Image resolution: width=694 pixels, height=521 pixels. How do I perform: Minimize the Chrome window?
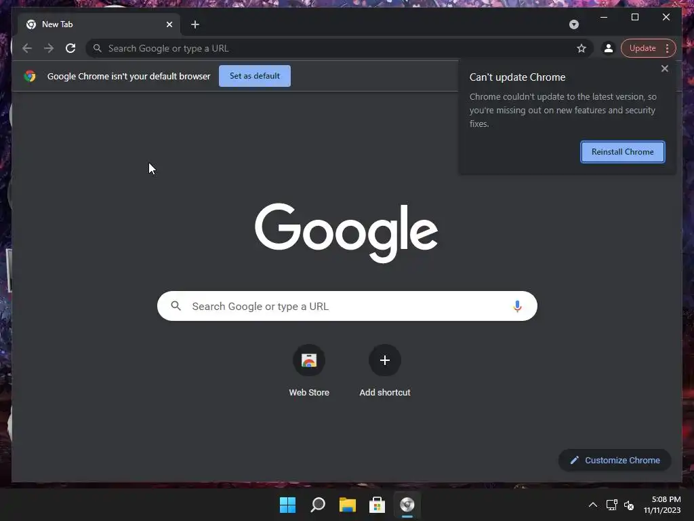(604, 17)
